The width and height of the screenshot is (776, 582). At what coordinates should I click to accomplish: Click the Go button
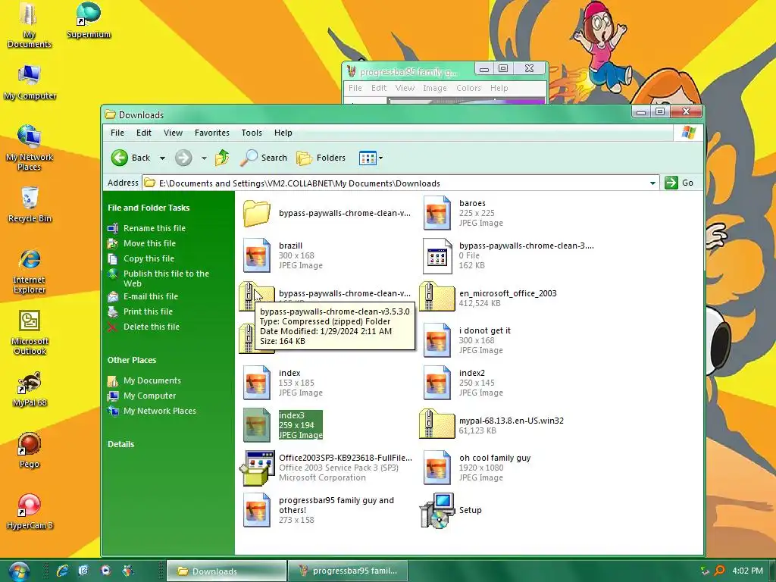point(679,183)
